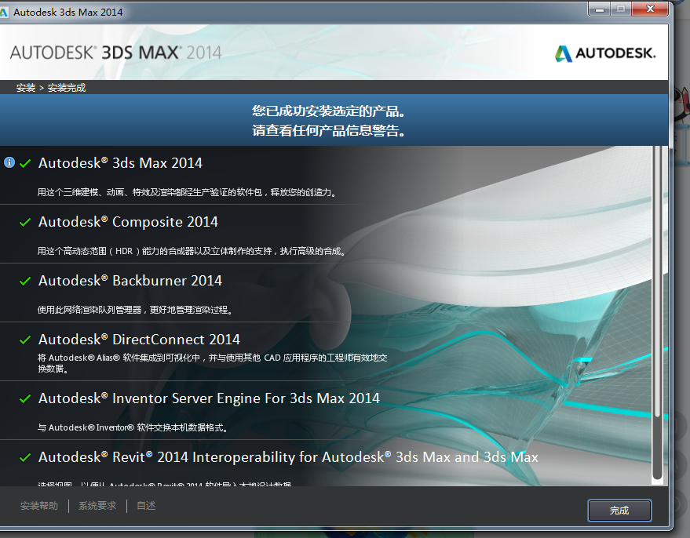
Task: Click the 安装 breadcrumb in the header
Action: pos(25,88)
